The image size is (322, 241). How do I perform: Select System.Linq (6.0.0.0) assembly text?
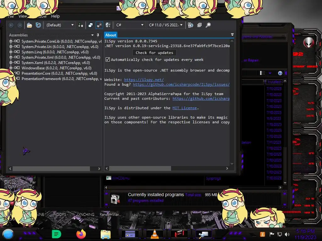point(55,52)
